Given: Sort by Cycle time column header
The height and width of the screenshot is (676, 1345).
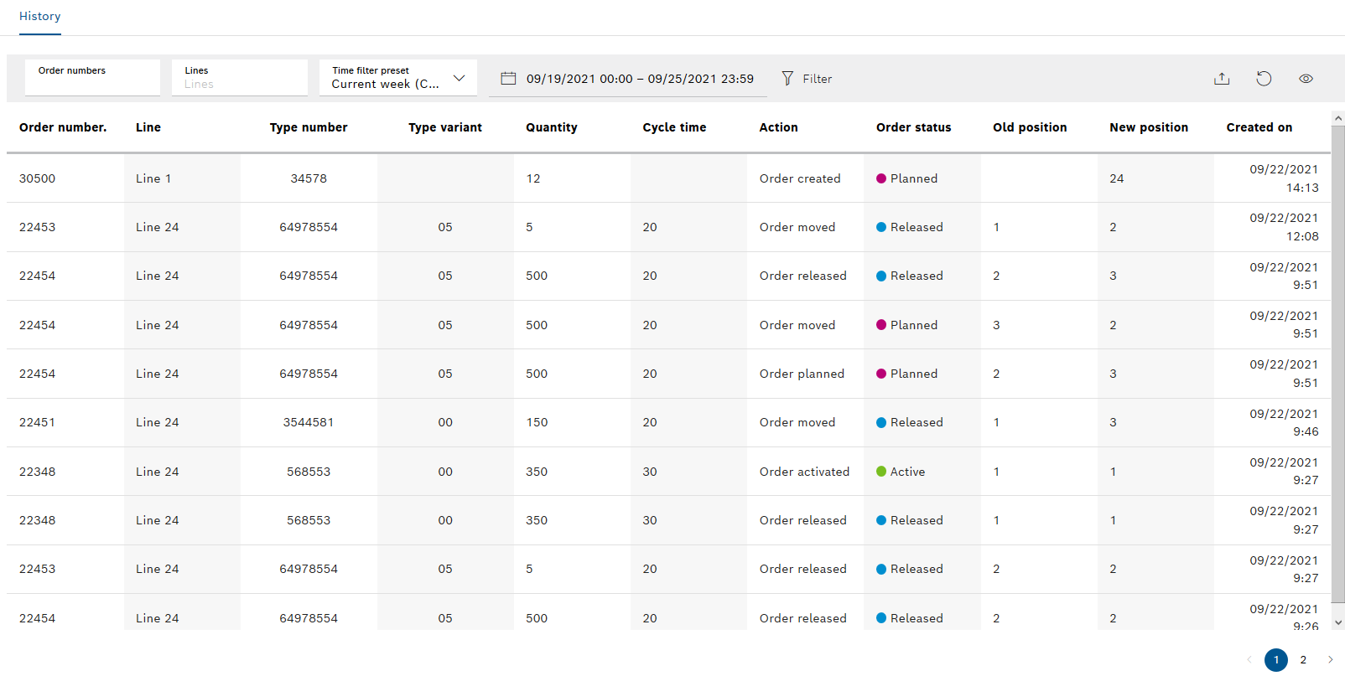Looking at the screenshot, I should point(674,127).
